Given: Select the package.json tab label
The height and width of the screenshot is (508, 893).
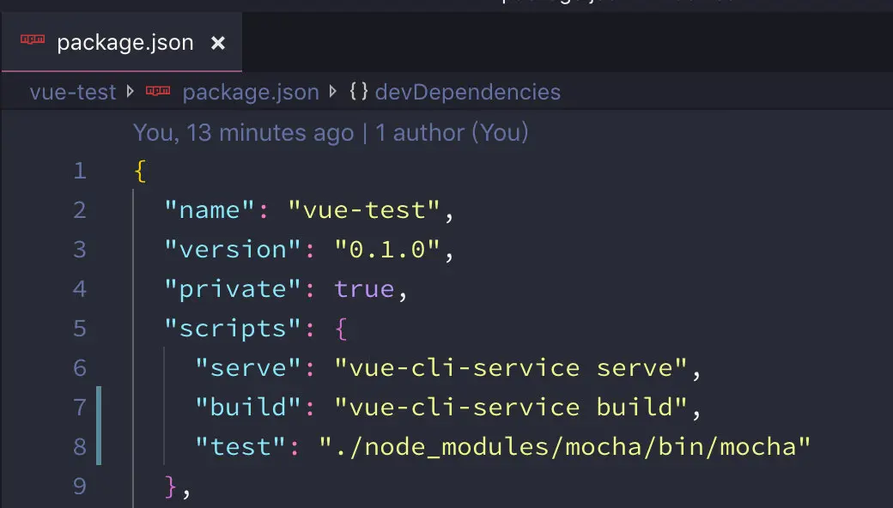Looking at the screenshot, I should coord(125,42).
